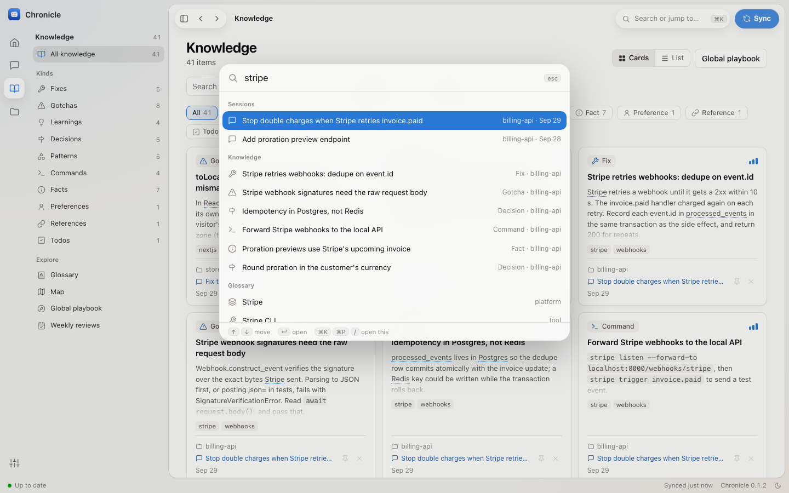Switch to Cards view
Image resolution: width=789 pixels, height=493 pixels.
[633, 58]
